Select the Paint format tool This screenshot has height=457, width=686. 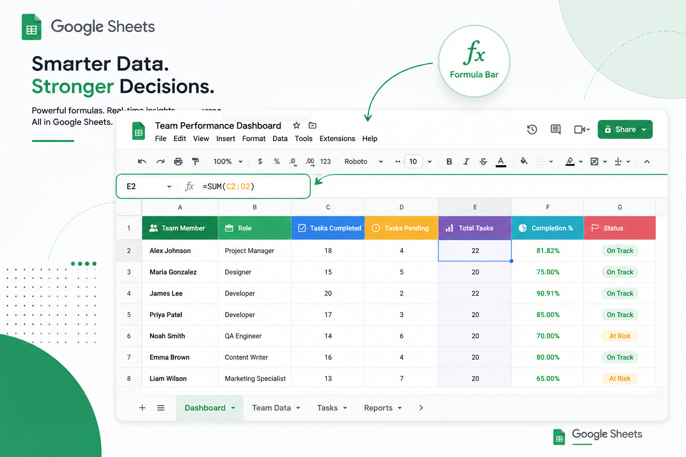pyautogui.click(x=195, y=162)
